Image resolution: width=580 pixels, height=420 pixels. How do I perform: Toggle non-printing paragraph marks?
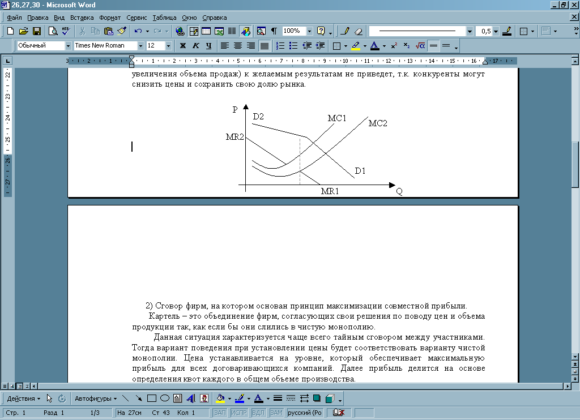pyautogui.click(x=274, y=31)
